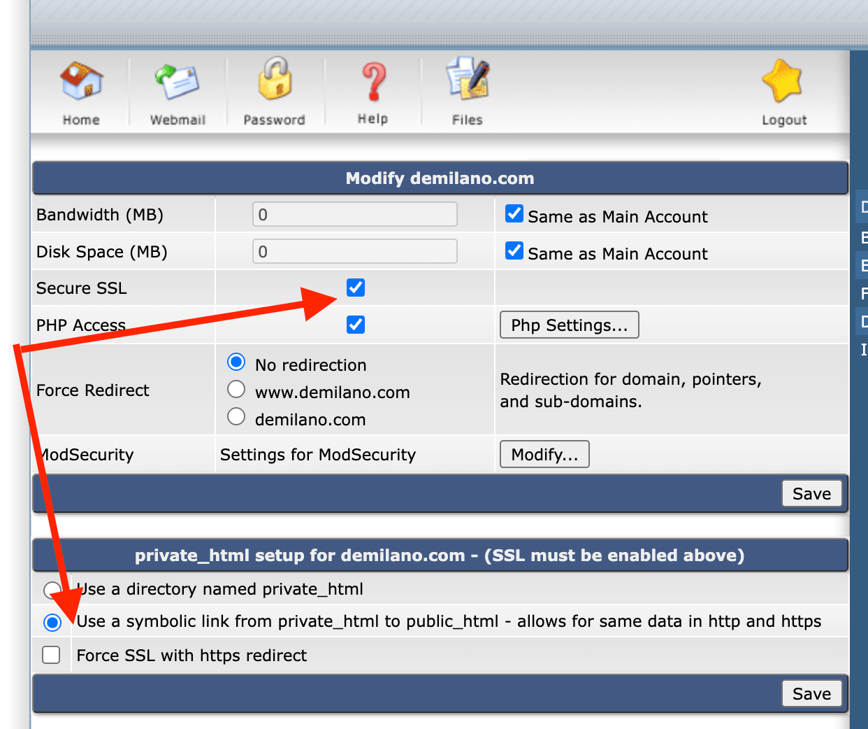Open Php Settings
Image resolution: width=868 pixels, height=729 pixels.
click(569, 324)
